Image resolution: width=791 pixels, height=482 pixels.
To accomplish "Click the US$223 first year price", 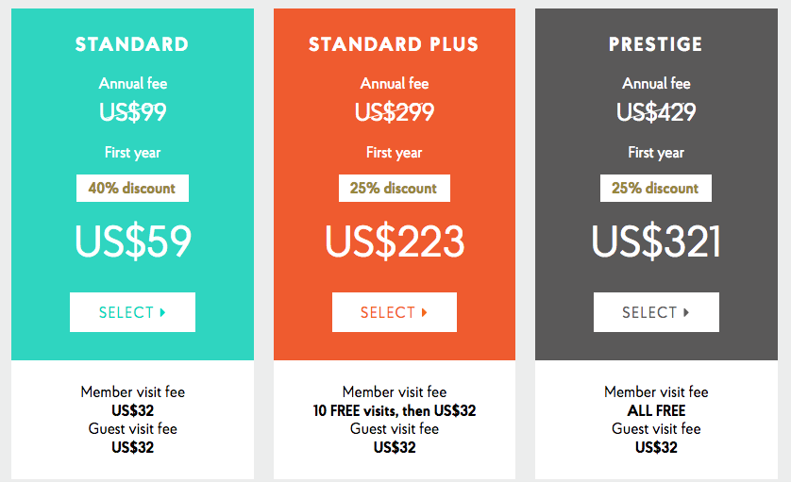I will coord(395,241).
